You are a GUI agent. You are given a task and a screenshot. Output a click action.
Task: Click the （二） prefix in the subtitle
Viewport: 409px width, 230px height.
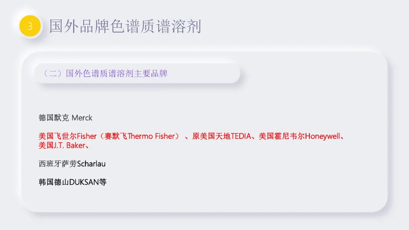tap(53, 73)
